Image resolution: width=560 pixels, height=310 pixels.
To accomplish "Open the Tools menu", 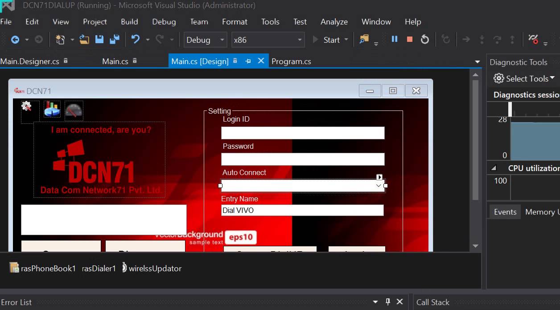I will pyautogui.click(x=270, y=21).
